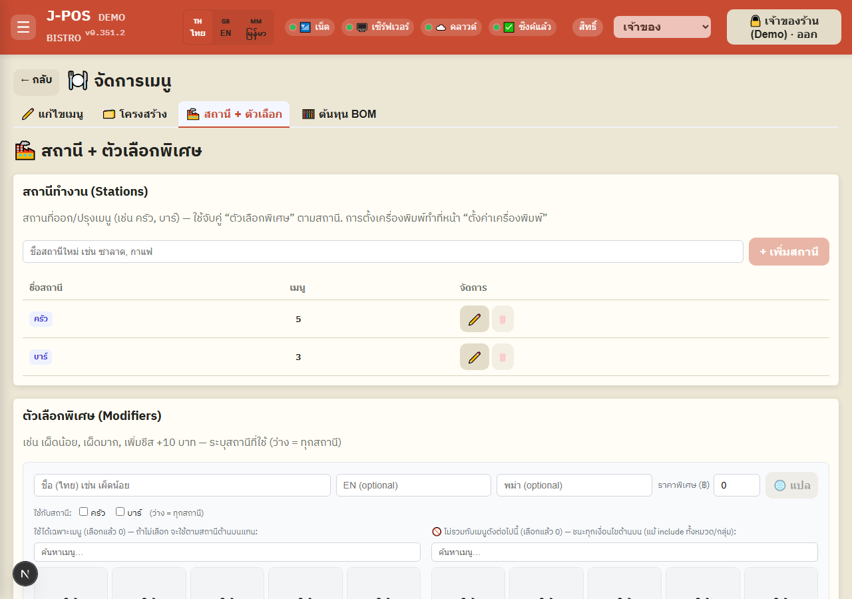Viewport: 852px width, 599px height.
Task: Focus the new station name field (ชื่อสถานีใหม่)
Action: point(383,252)
